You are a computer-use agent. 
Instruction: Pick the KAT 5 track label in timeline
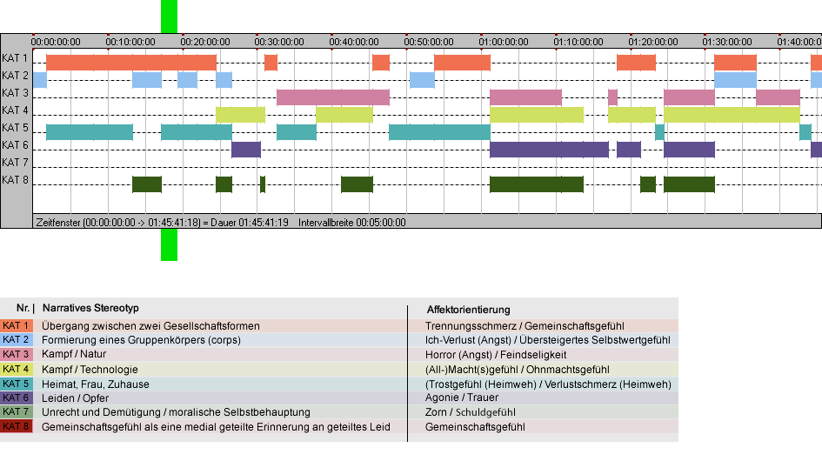[x=15, y=128]
